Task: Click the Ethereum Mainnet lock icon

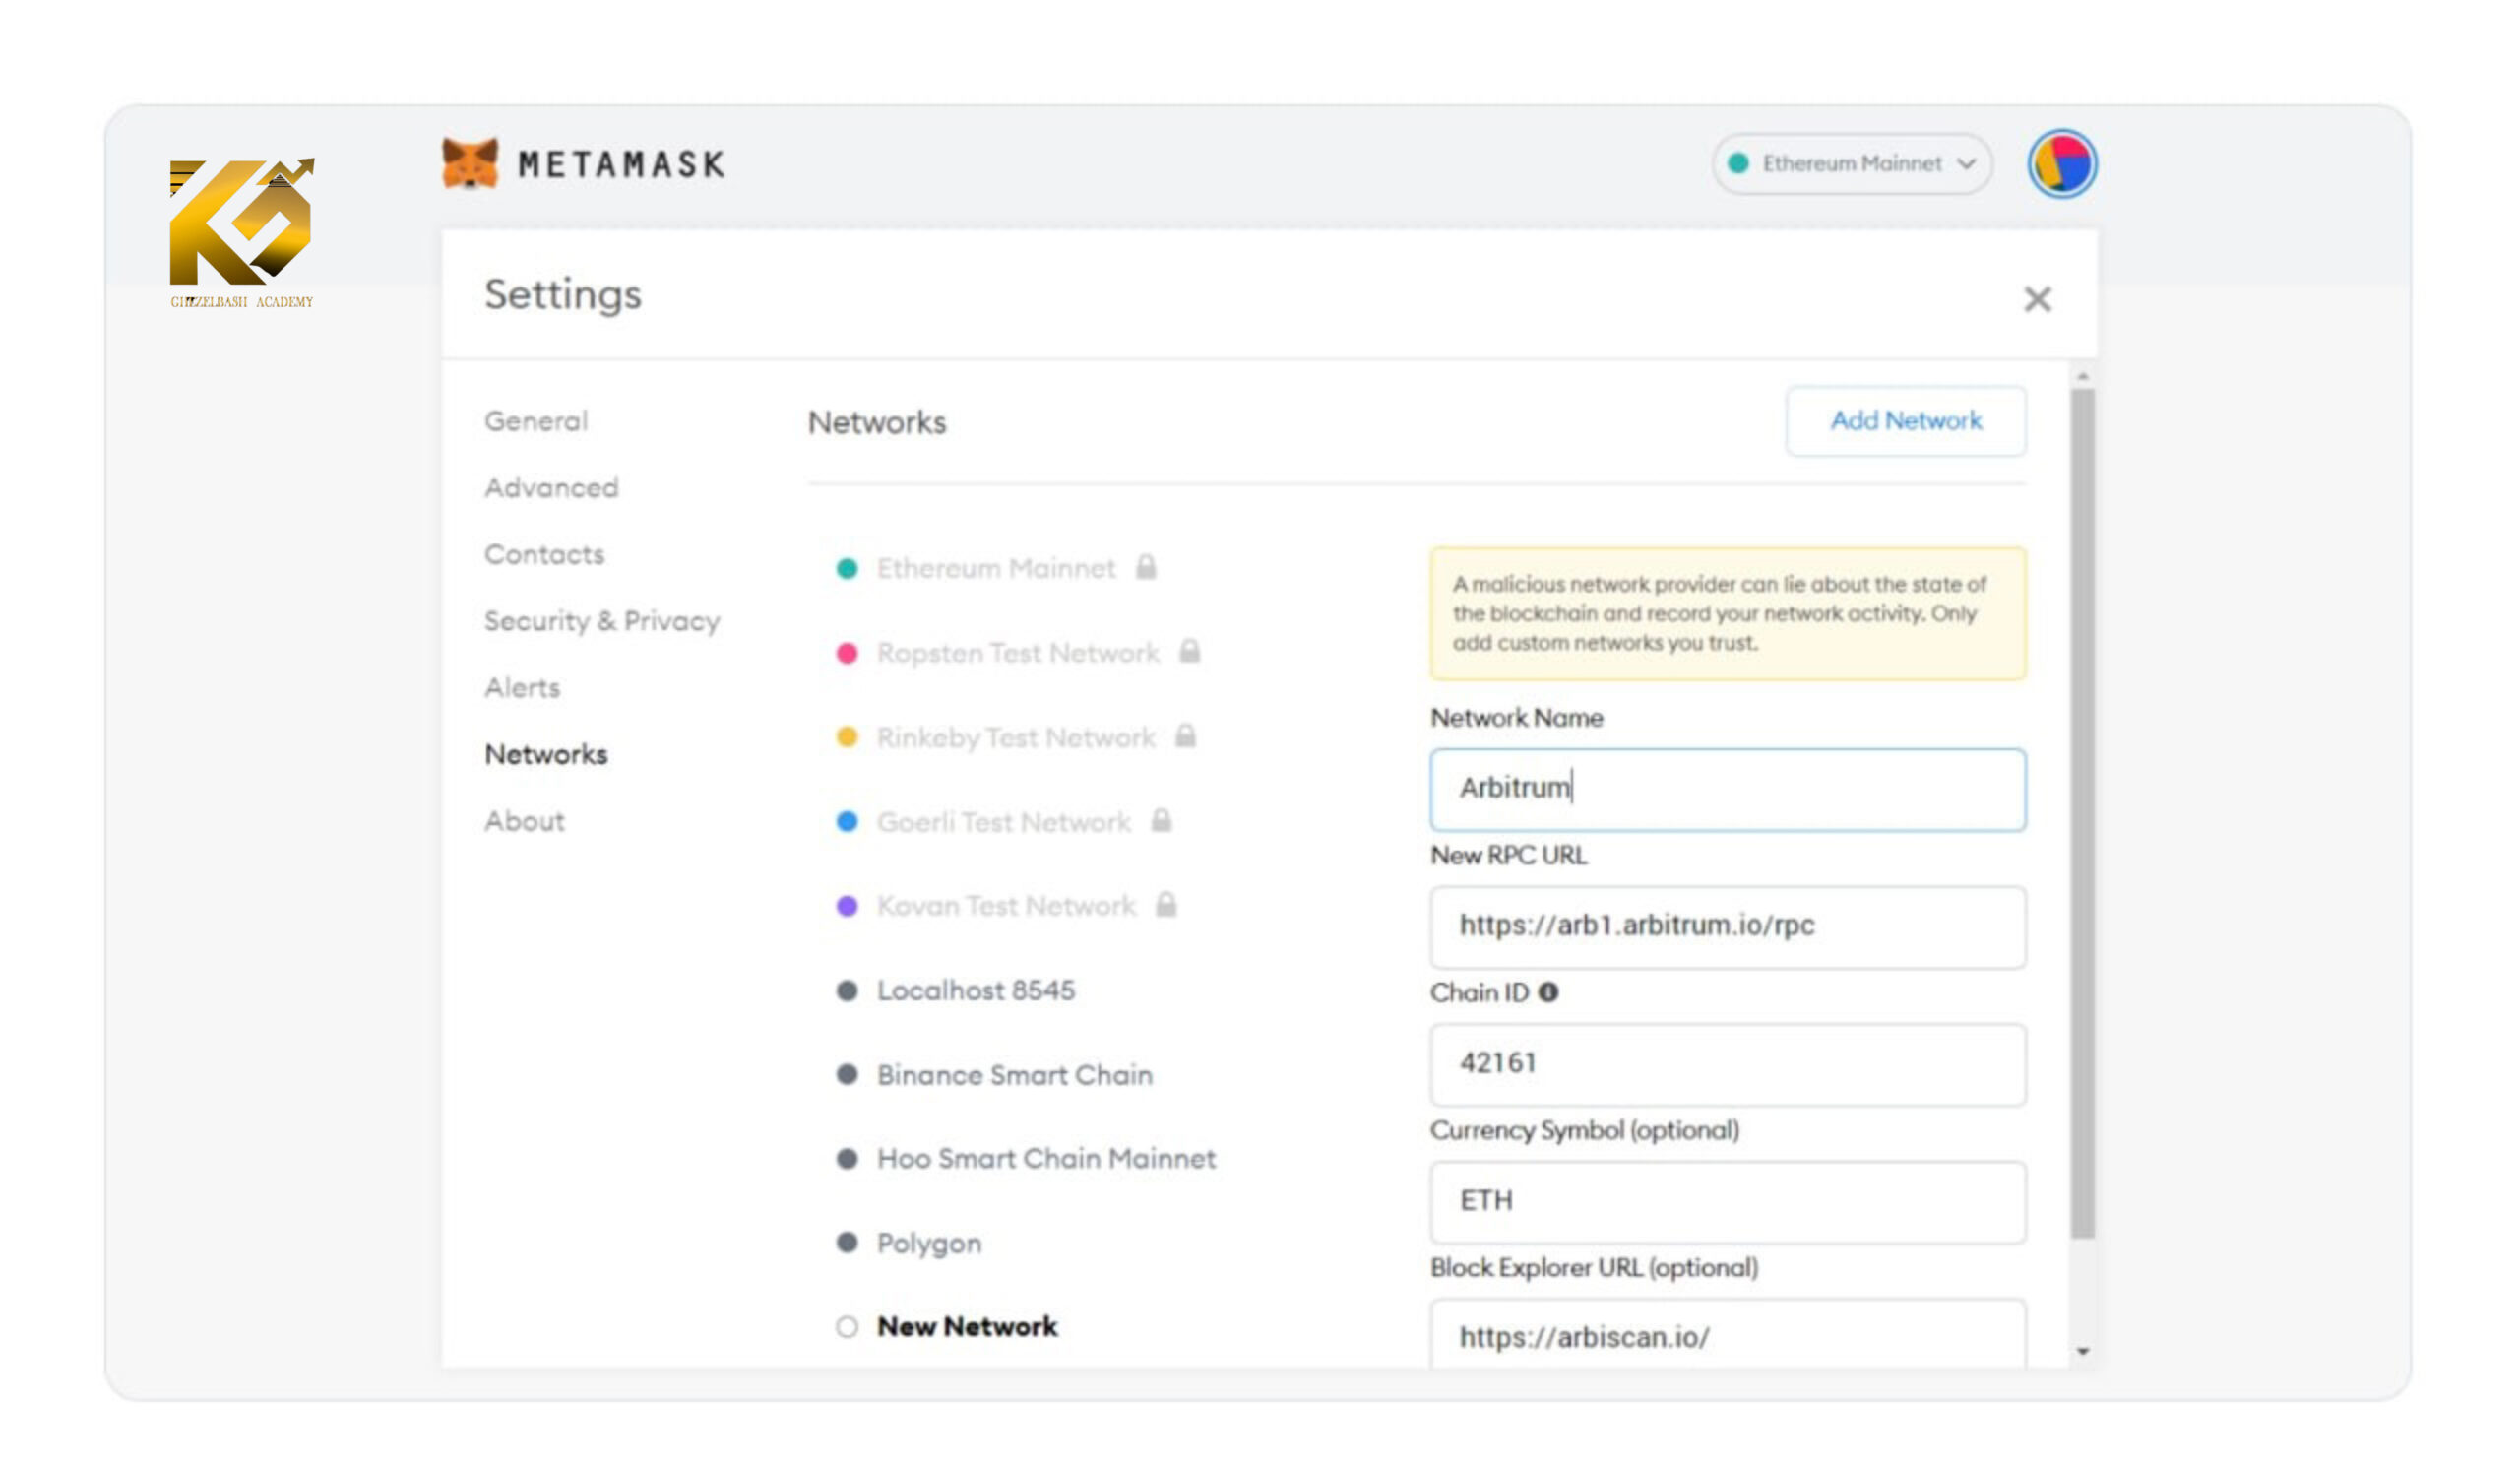Action: click(x=1146, y=567)
